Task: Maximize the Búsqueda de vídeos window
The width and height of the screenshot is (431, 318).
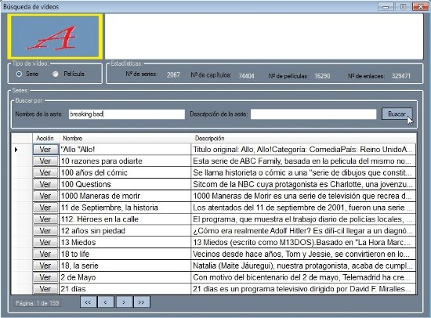Action: (x=403, y=6)
